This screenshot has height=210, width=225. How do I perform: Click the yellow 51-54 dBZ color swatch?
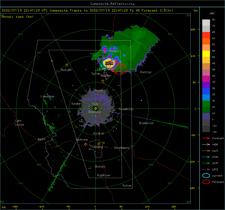point(206,54)
